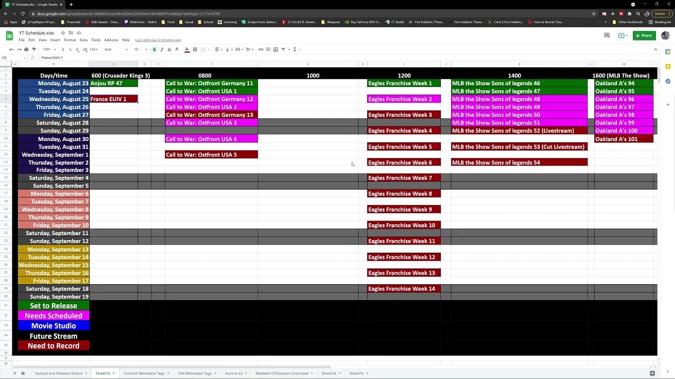The image size is (675, 379).
Task: Select the Paint format tool
Action: click(x=34, y=49)
